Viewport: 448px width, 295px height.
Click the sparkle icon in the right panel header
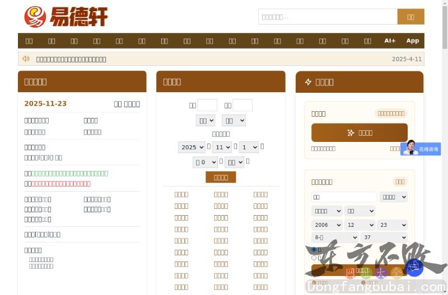(x=308, y=82)
